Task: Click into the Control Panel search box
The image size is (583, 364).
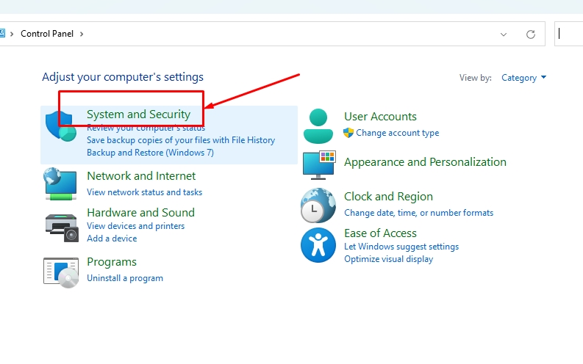Action: [569, 34]
